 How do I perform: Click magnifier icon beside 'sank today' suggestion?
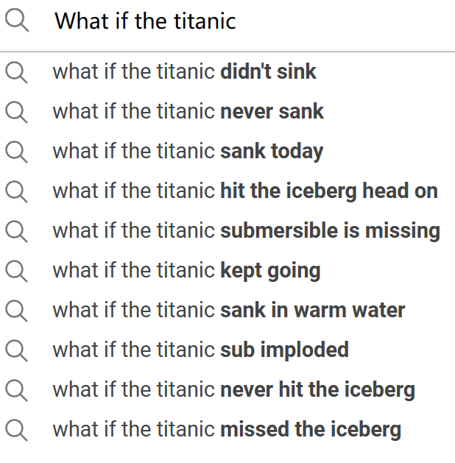pyautogui.click(x=16, y=152)
